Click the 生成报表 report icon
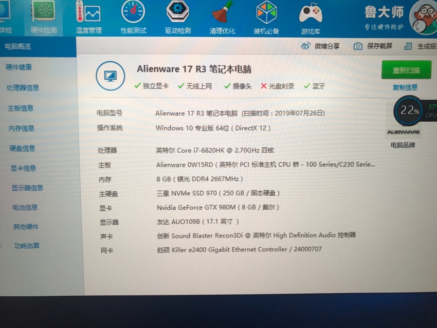 408,46
